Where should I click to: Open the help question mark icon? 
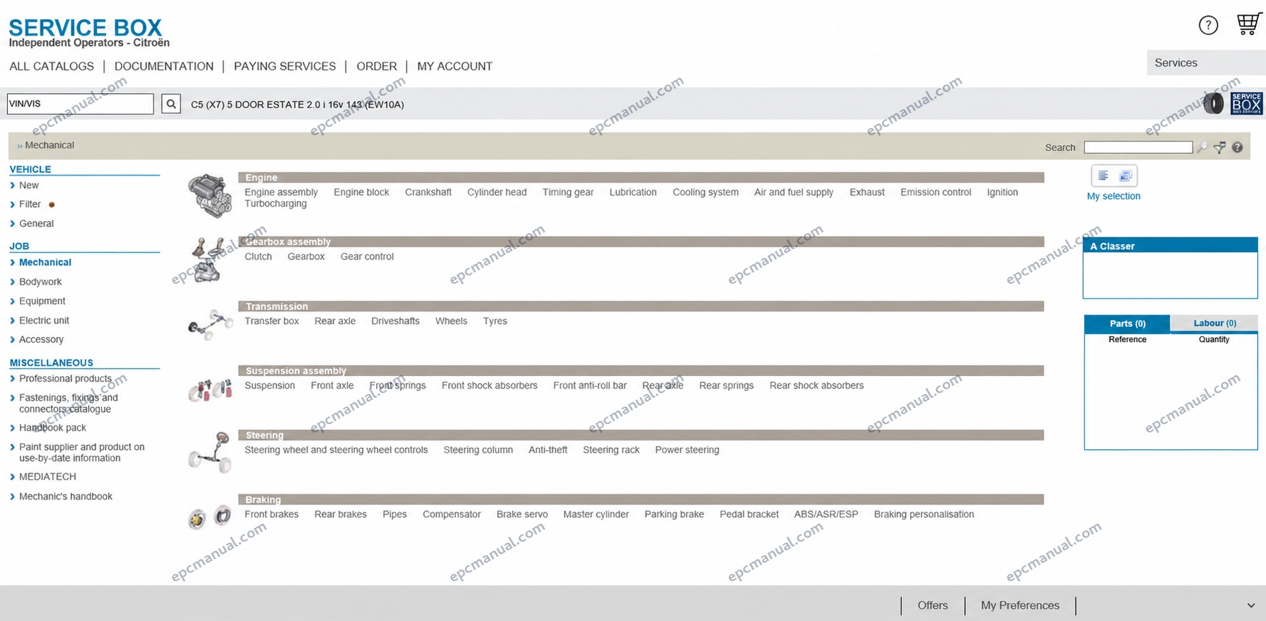click(x=1208, y=25)
